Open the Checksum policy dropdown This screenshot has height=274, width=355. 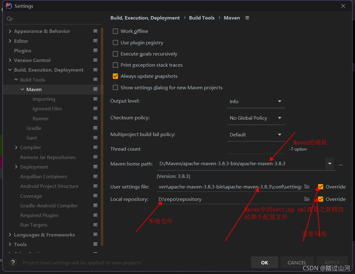point(256,118)
